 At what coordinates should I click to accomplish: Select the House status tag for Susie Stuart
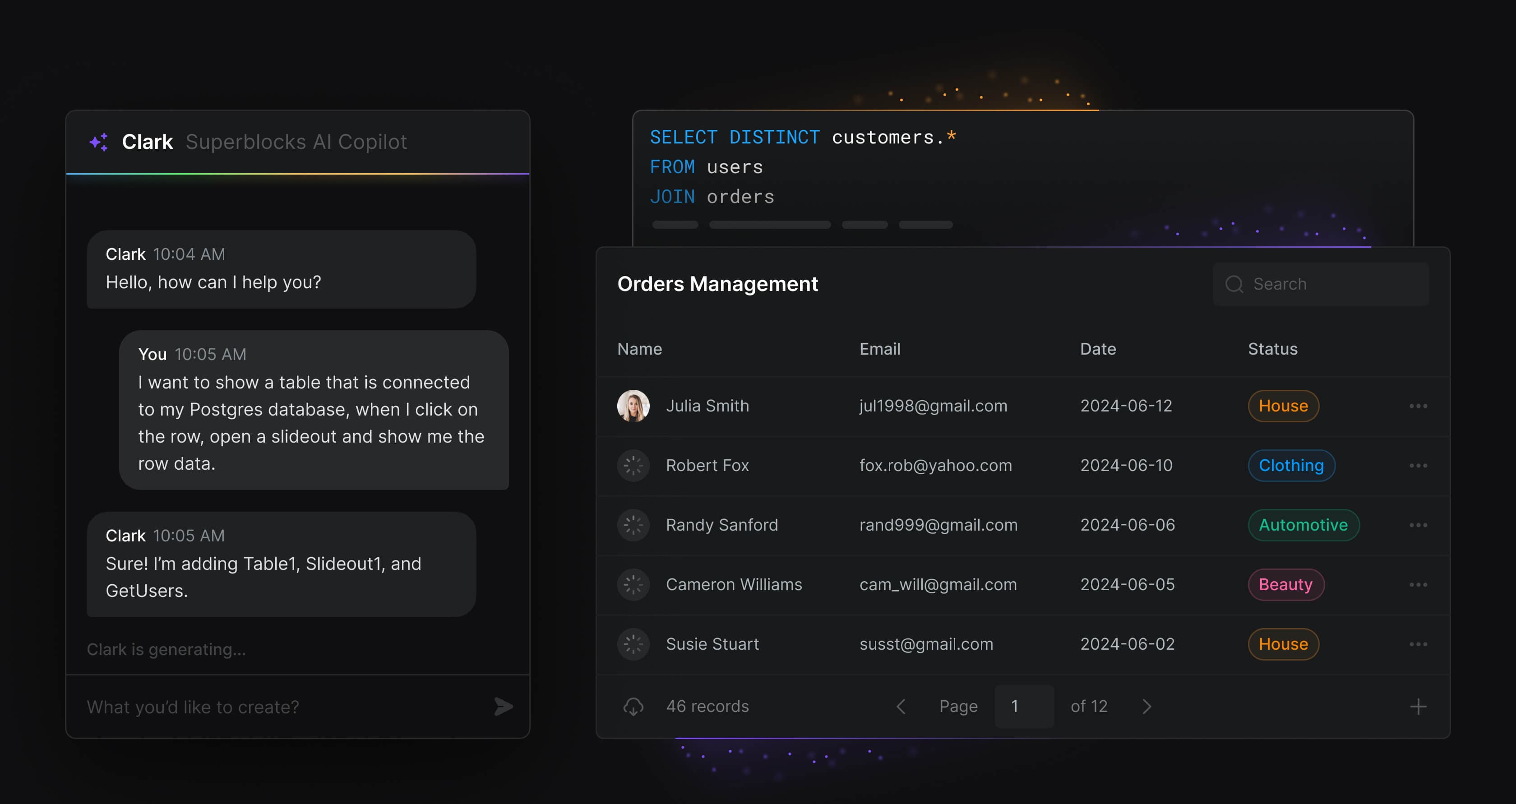1283,644
